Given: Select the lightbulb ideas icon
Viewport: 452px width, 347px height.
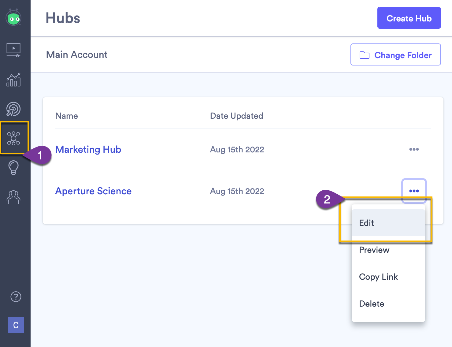Looking at the screenshot, I should point(14,168).
